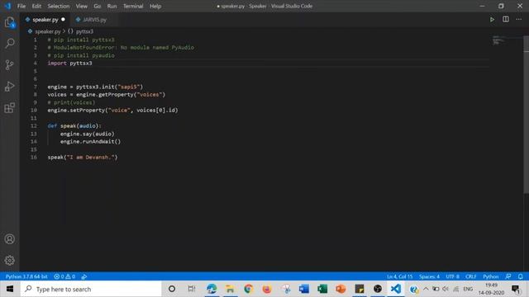Change line endings via CRLF
Viewport: 529px width, 297px height.
[x=471, y=276]
